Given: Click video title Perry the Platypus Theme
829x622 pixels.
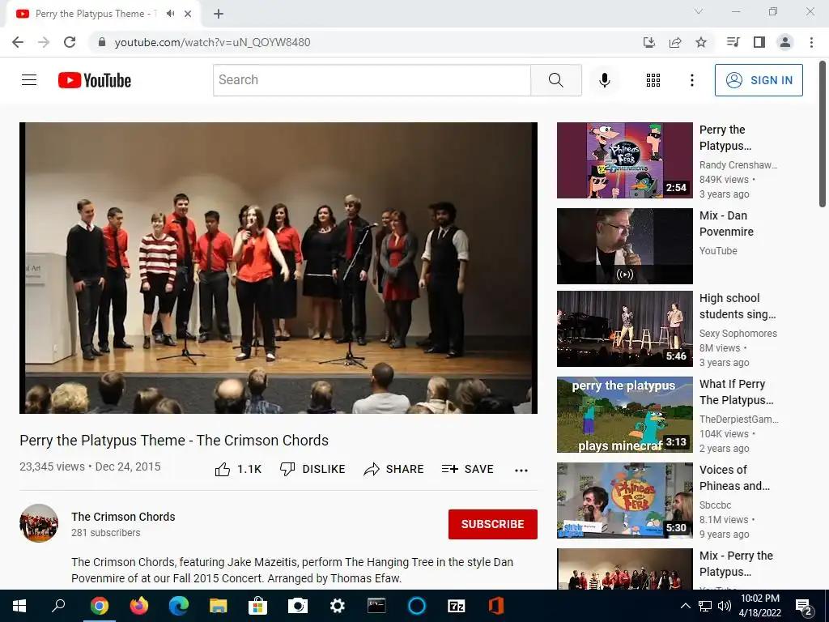Looking at the screenshot, I should click(174, 440).
